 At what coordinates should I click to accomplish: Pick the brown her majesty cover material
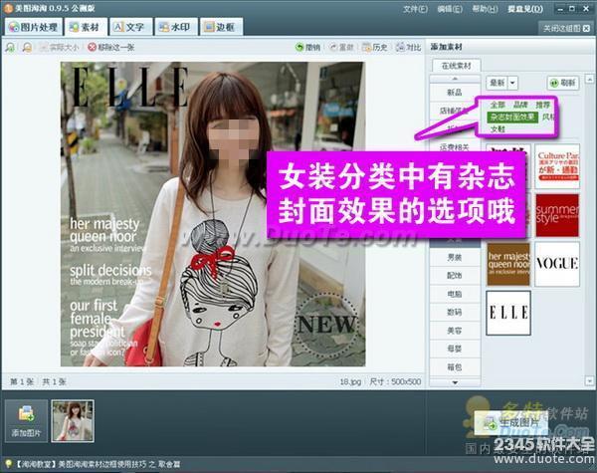508,264
